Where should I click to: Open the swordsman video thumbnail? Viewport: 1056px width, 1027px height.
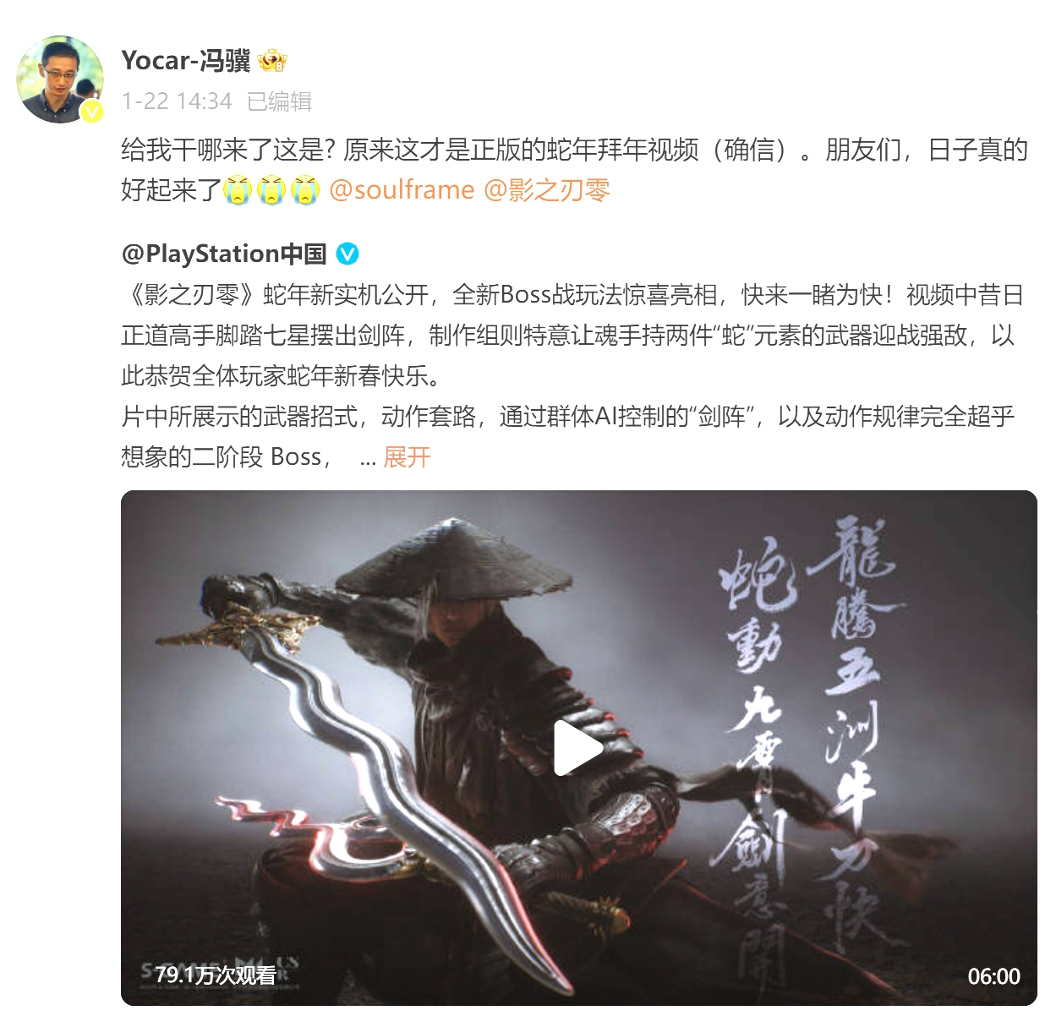(x=578, y=748)
